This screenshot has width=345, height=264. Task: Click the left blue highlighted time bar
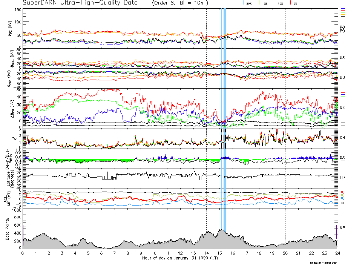221,113
